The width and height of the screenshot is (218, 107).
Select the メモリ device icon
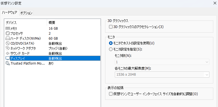click(8, 29)
